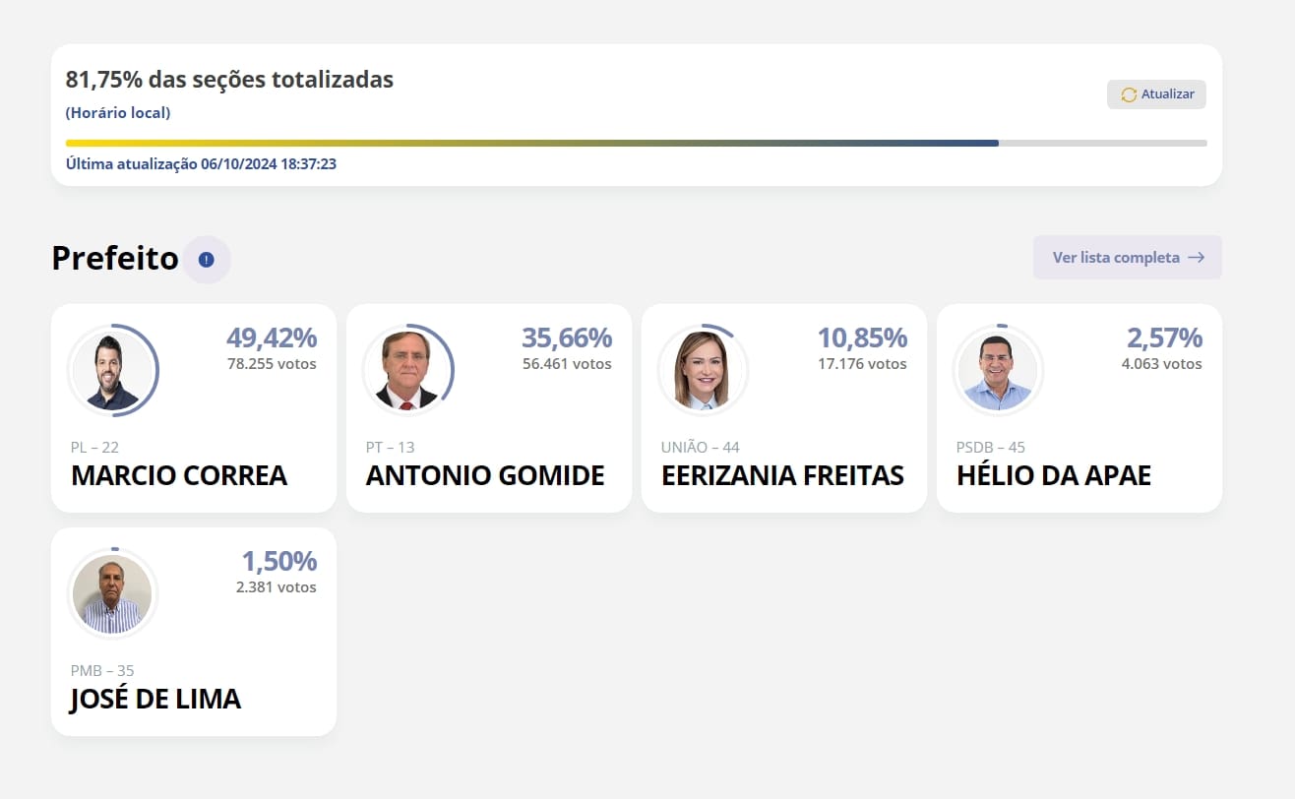The width and height of the screenshot is (1295, 799).
Task: Click the Atualizar refresh icon
Action: pos(1129,94)
